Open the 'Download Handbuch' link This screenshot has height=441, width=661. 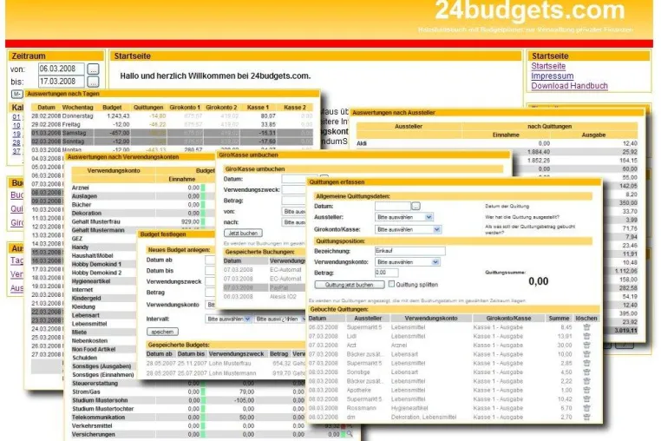point(570,86)
